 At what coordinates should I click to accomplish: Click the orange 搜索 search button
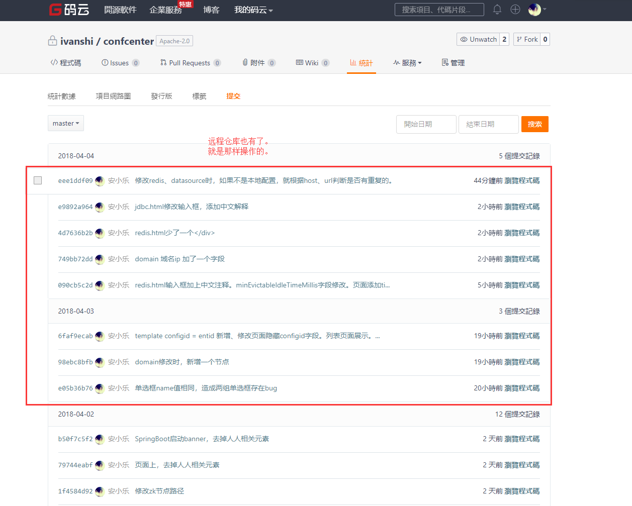tap(535, 124)
